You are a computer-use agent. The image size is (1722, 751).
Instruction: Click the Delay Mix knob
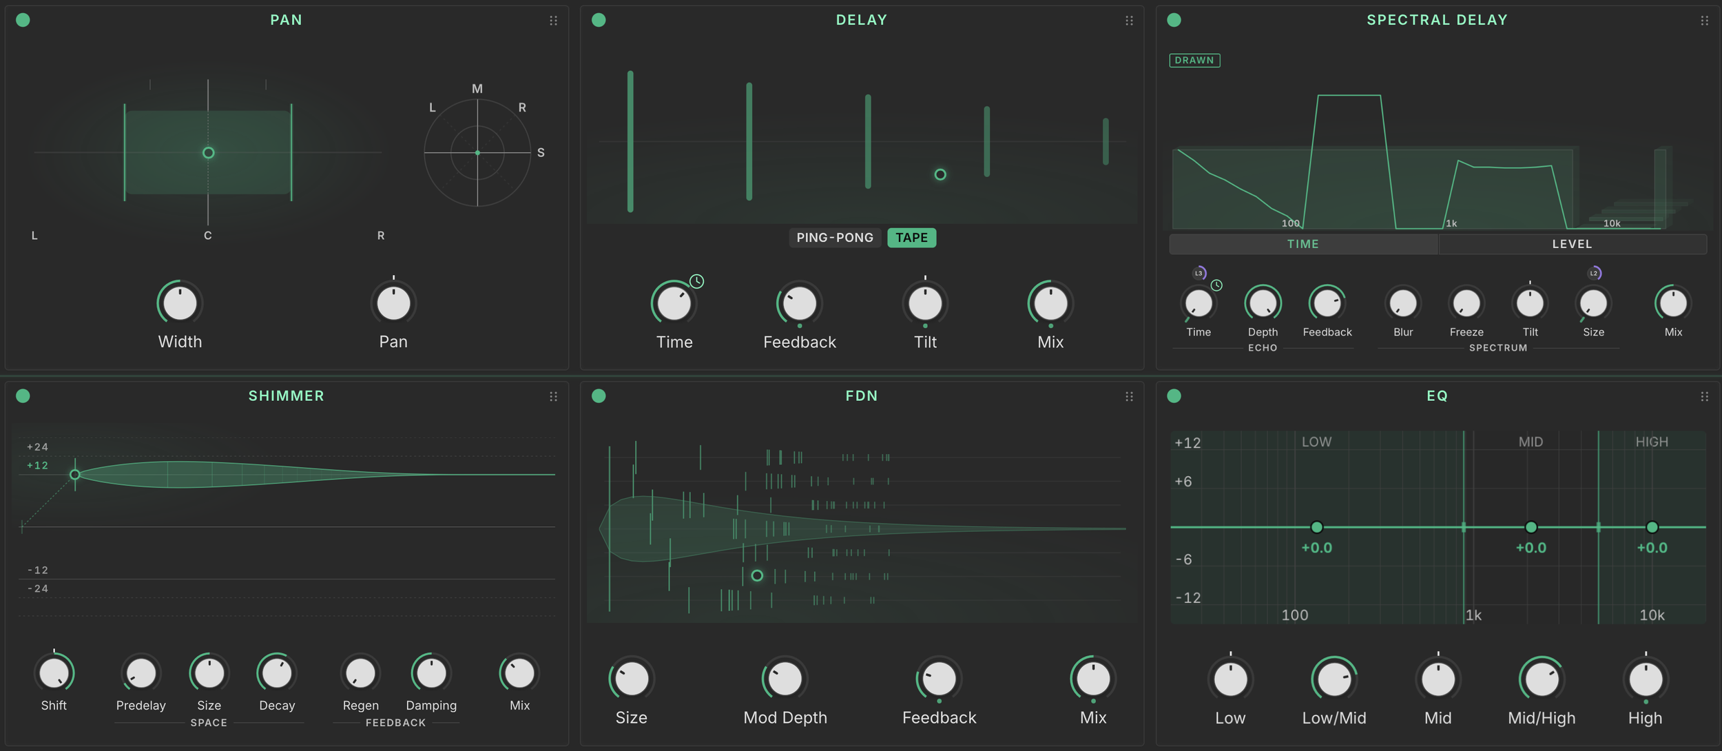1050,302
